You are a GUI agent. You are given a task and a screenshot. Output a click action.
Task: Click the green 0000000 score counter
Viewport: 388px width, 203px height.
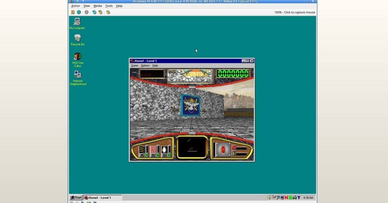[x=233, y=73]
